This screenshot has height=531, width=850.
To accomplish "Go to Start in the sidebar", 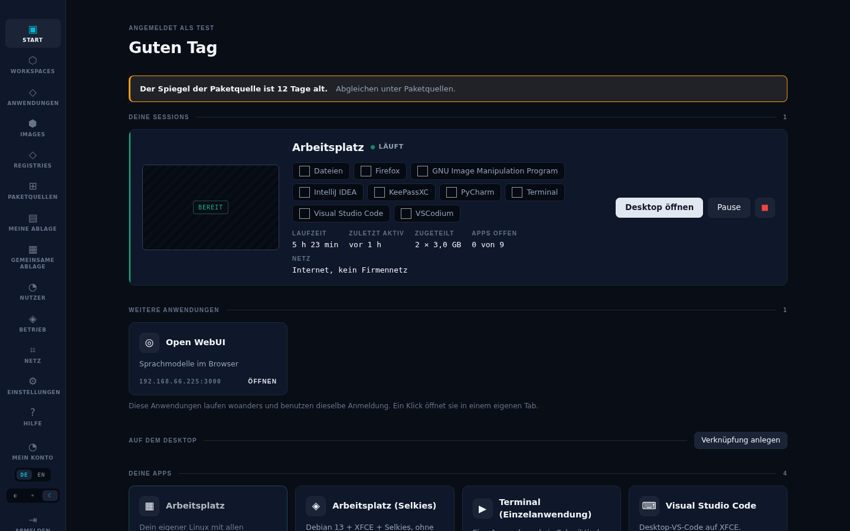I will click(32, 34).
